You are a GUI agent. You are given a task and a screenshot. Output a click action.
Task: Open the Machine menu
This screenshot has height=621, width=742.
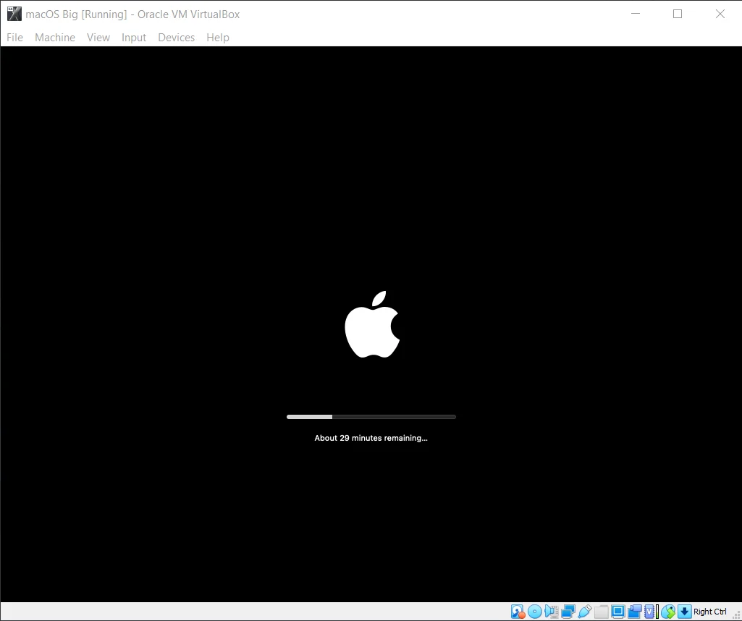tap(55, 38)
